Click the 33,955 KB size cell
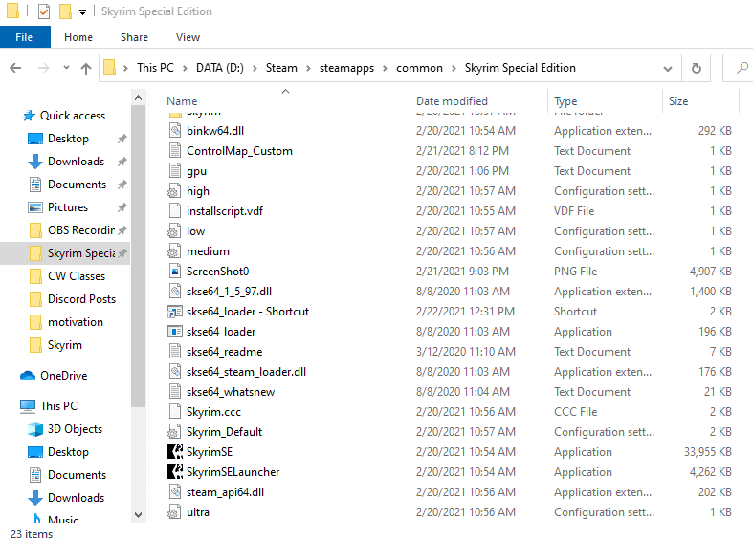753x543 pixels. (708, 452)
